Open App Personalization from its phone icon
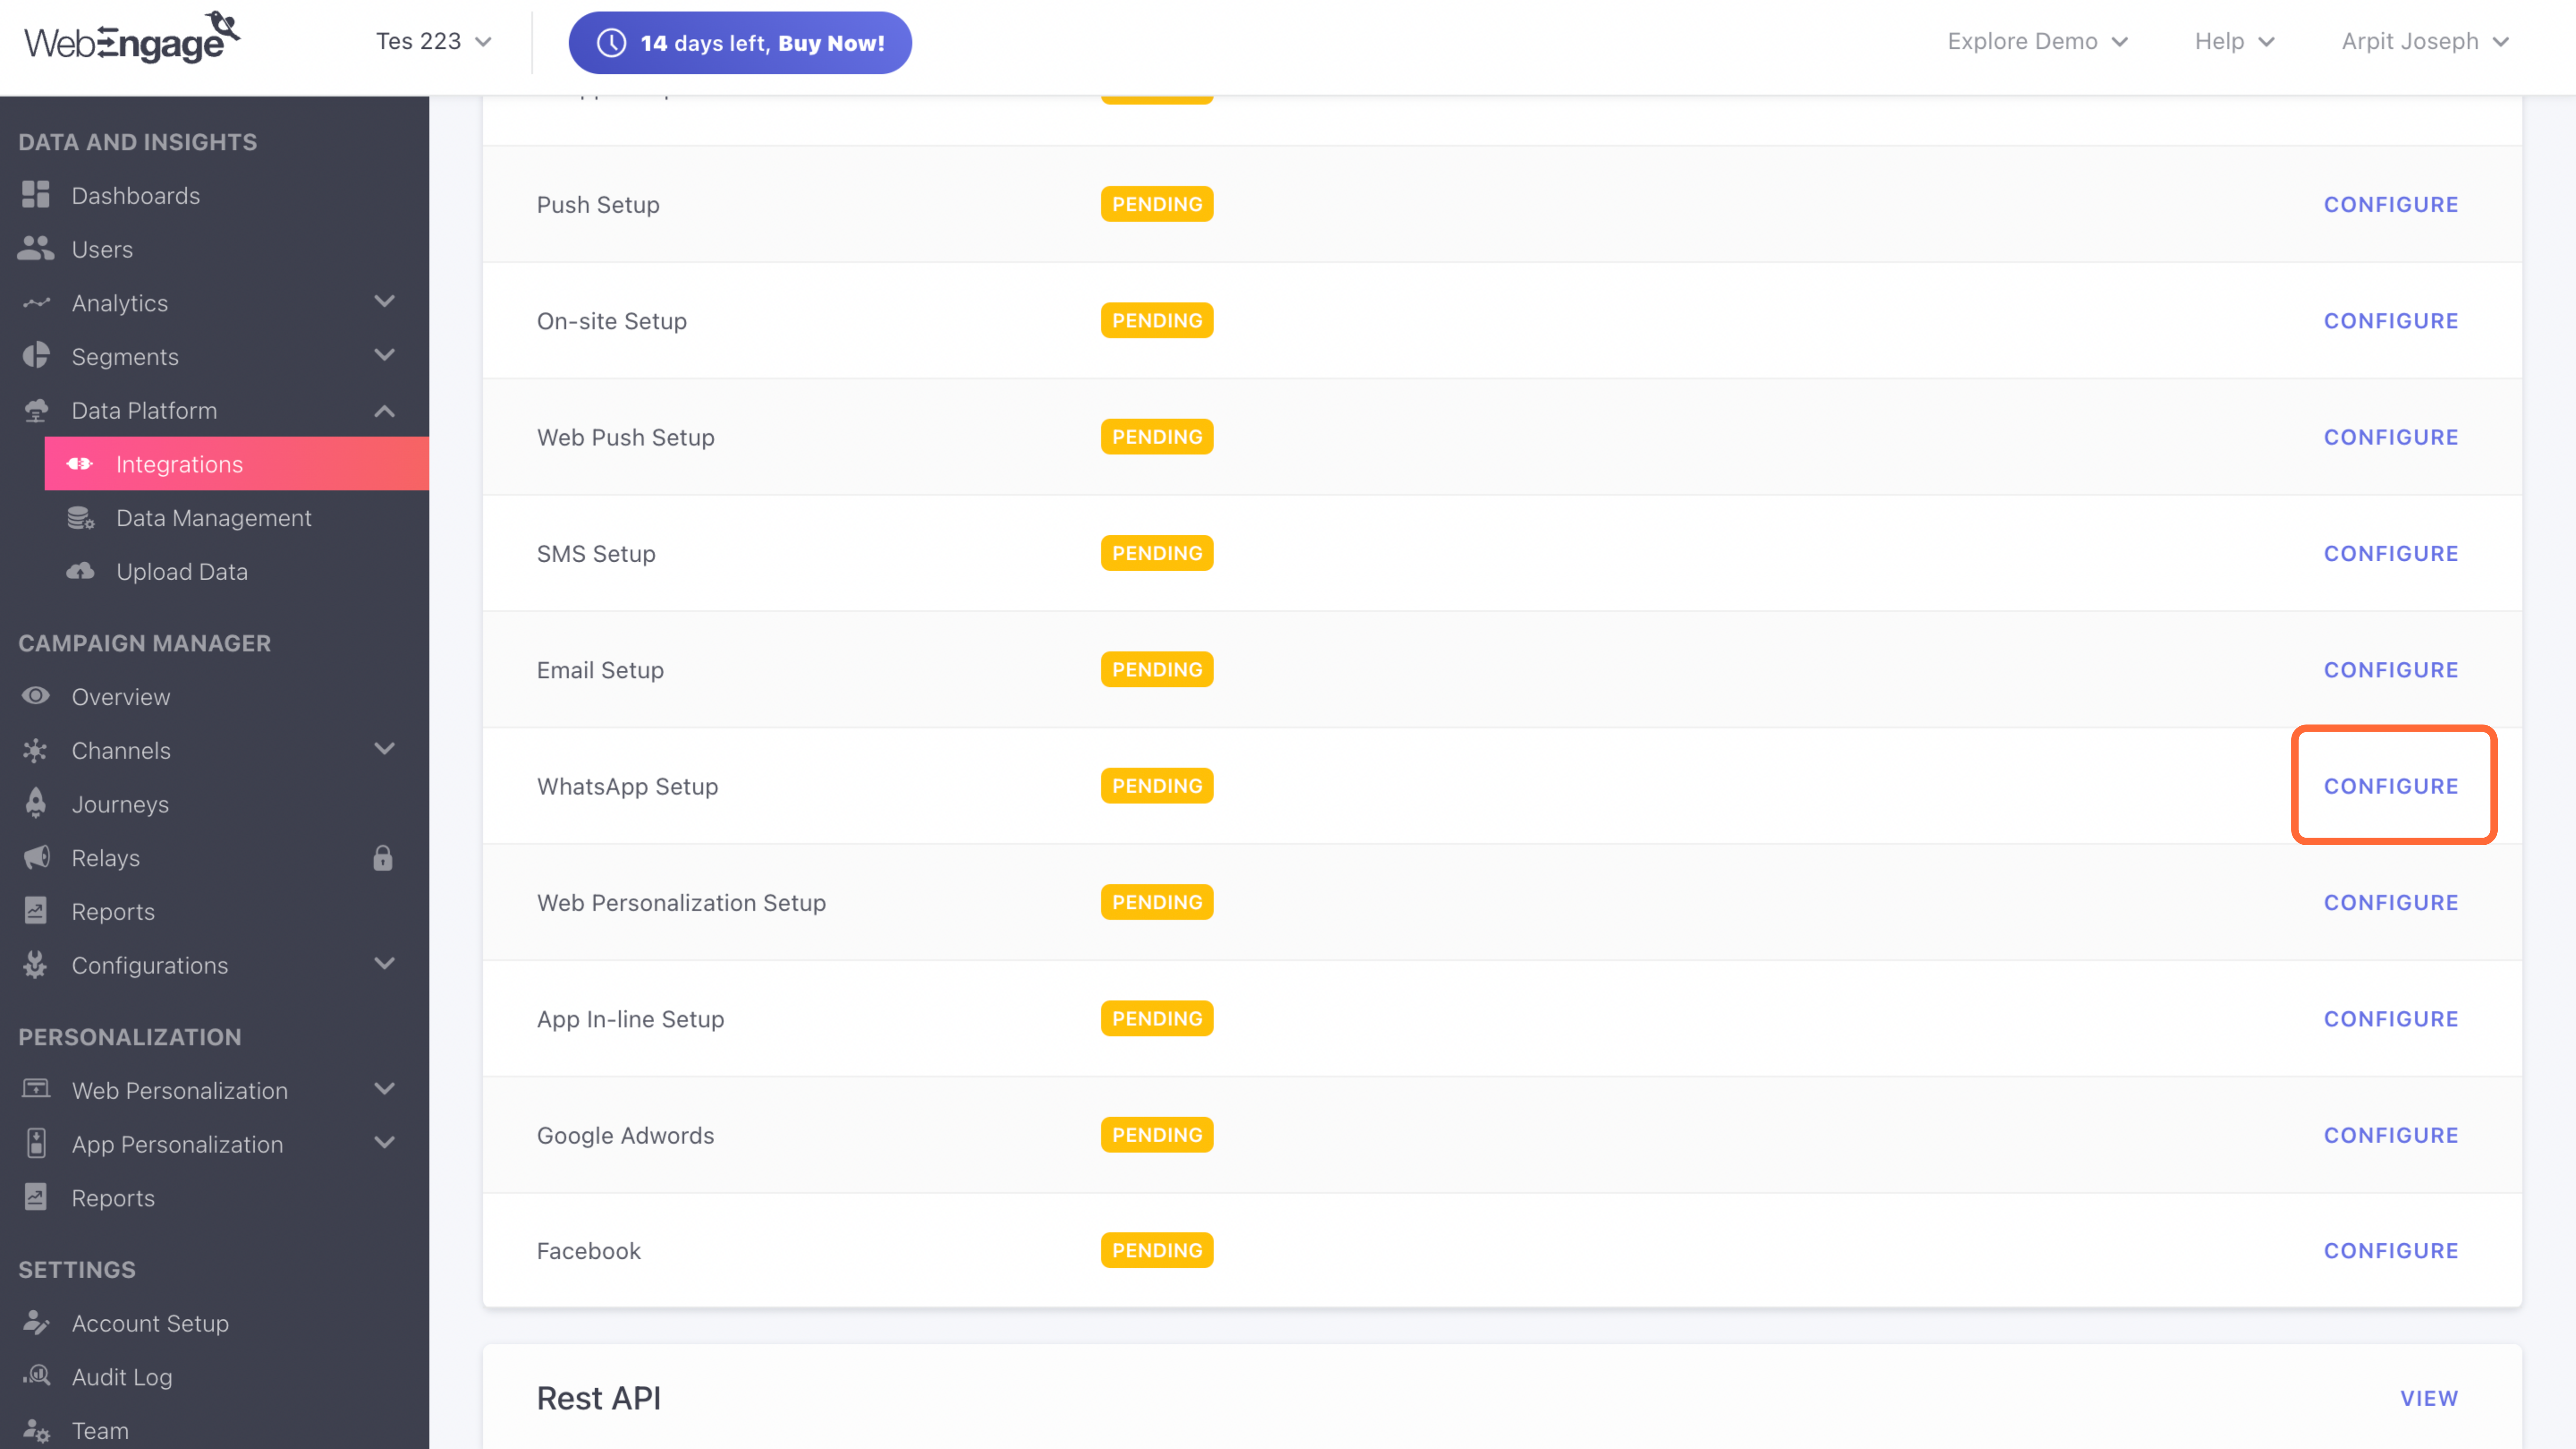 36,1143
